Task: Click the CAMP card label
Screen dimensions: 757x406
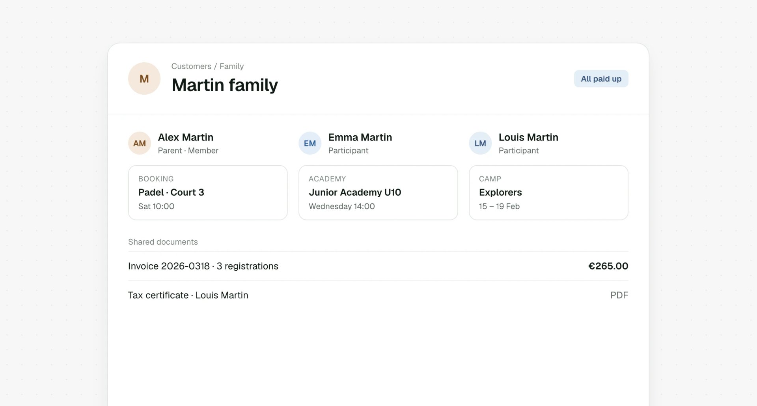Action: tap(490, 179)
